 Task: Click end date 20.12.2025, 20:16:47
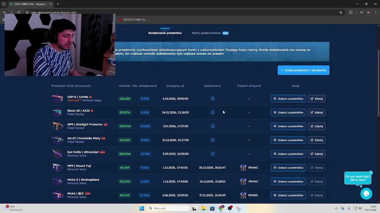point(213,168)
